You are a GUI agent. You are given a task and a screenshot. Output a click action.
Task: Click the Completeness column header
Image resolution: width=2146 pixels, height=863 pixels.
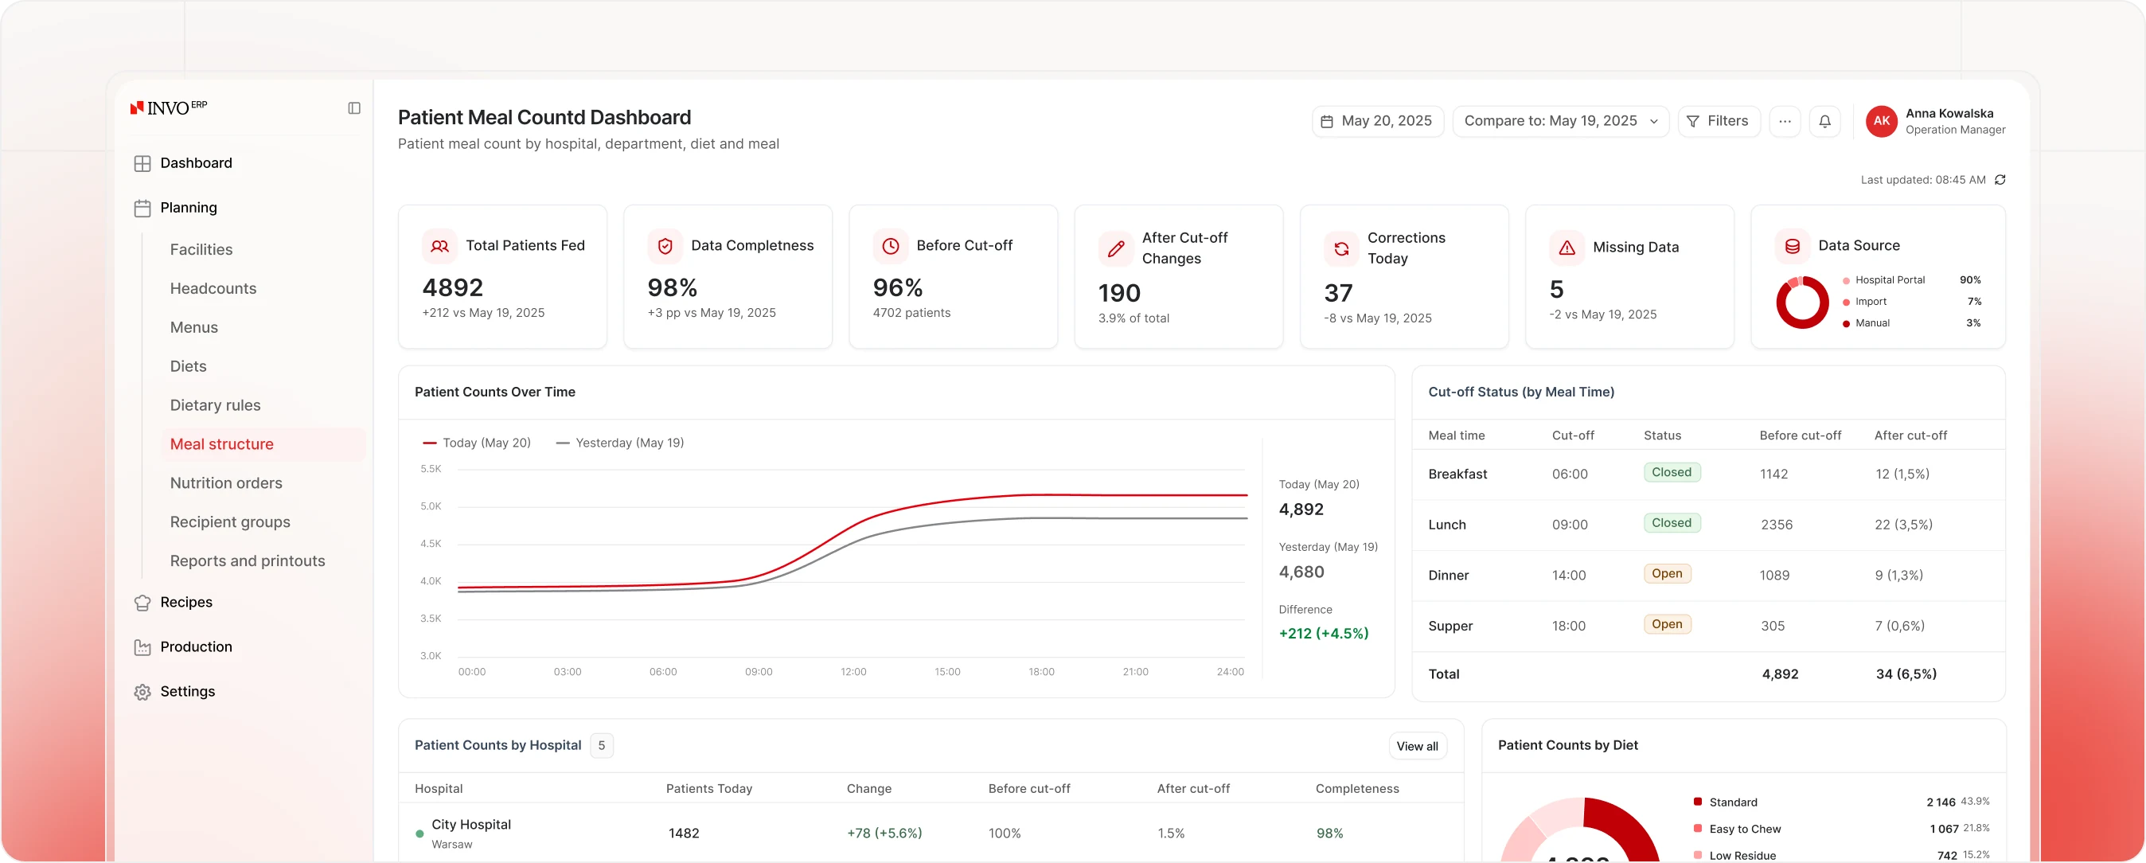coord(1357,789)
